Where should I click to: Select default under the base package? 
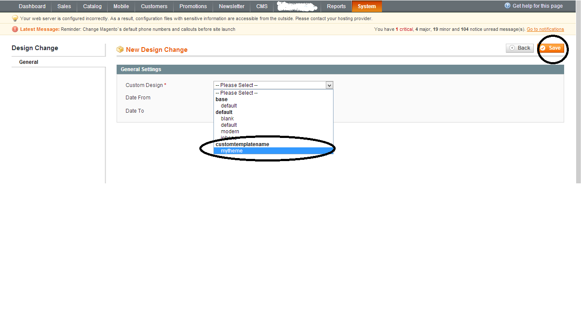228,106
